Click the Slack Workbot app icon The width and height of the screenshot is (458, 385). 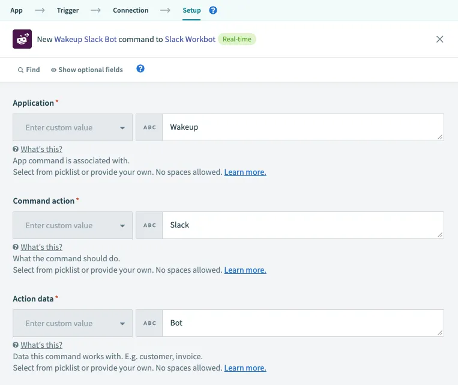point(22,39)
